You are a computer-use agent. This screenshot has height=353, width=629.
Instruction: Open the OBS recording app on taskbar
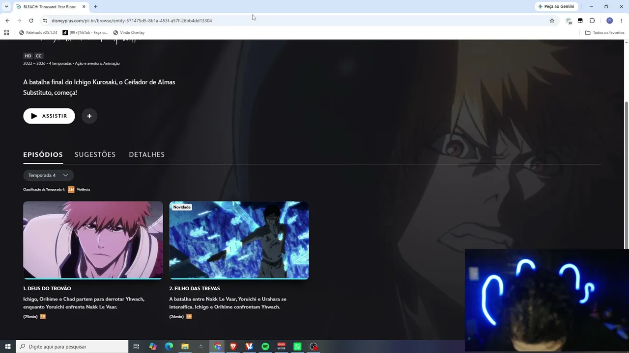click(x=314, y=347)
